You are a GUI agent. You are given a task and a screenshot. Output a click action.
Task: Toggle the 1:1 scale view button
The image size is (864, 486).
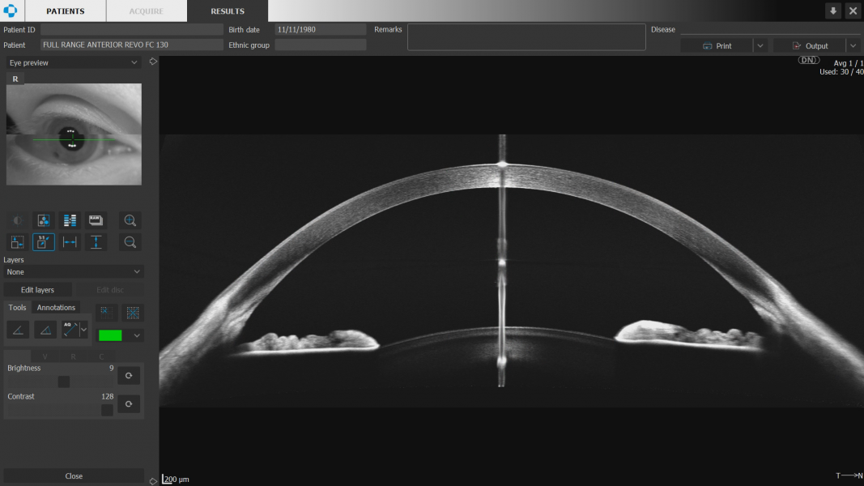pyautogui.click(x=43, y=242)
